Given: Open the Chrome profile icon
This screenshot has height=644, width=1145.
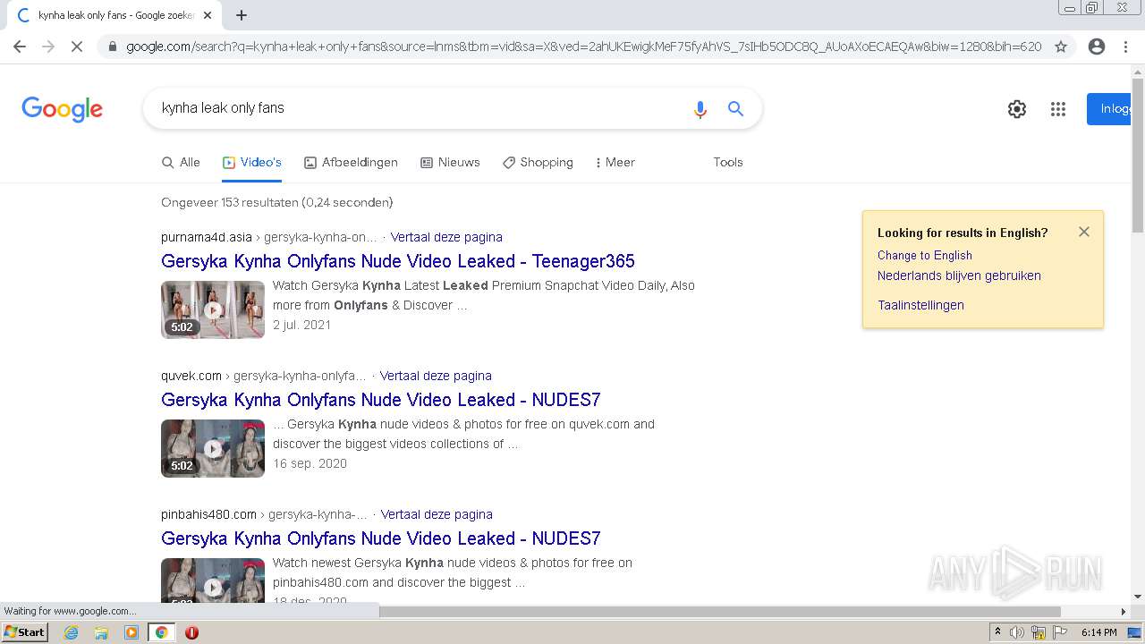Looking at the screenshot, I should pos(1097,47).
